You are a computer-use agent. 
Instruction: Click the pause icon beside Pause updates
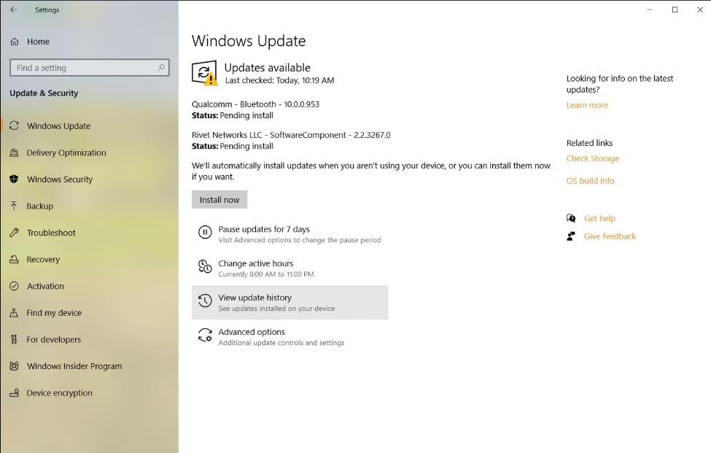point(205,232)
